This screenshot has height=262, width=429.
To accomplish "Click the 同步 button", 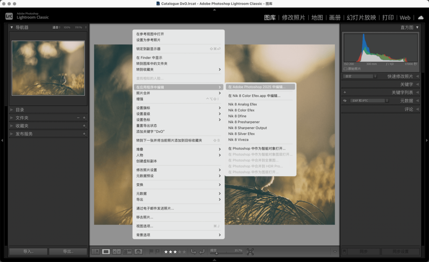I will [364, 252].
